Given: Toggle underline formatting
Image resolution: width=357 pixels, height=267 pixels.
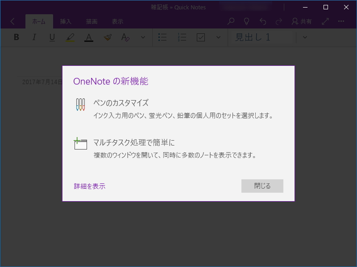Looking at the screenshot, I should [x=52, y=37].
